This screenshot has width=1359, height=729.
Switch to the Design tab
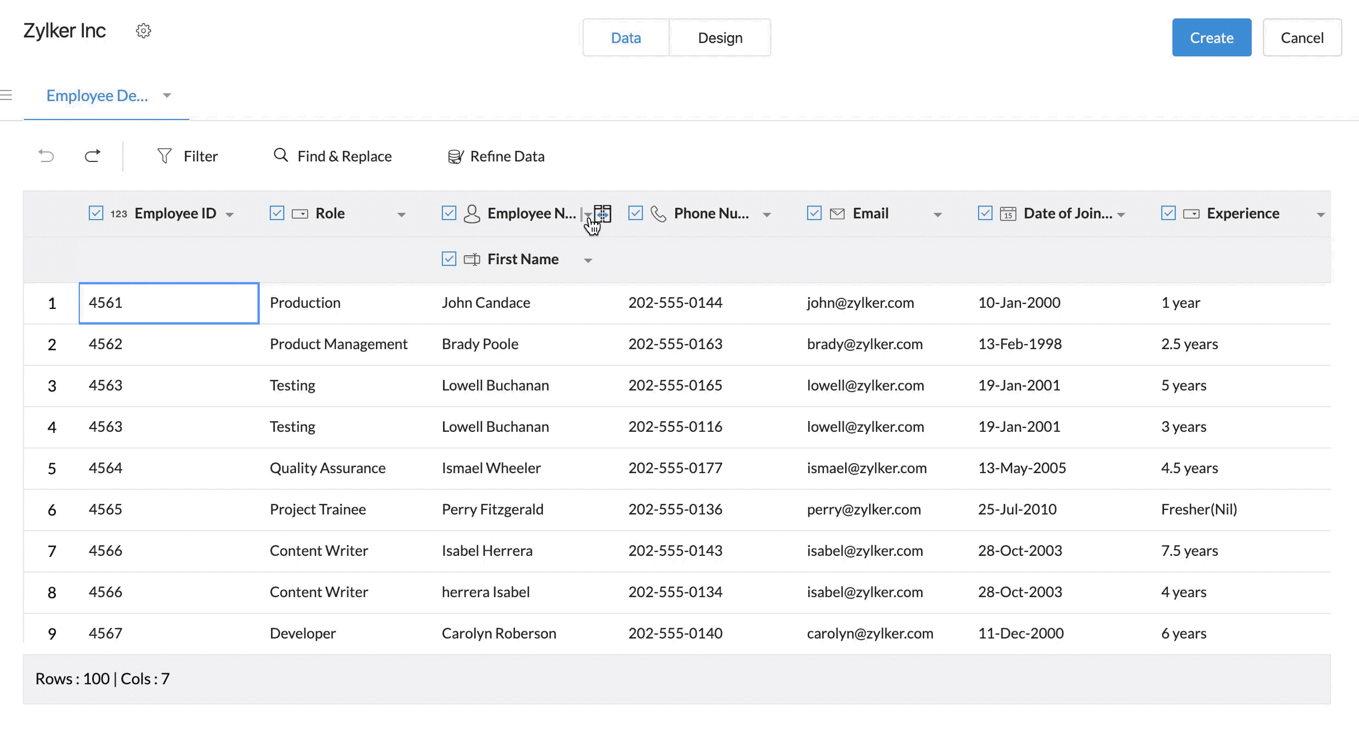pyautogui.click(x=720, y=37)
